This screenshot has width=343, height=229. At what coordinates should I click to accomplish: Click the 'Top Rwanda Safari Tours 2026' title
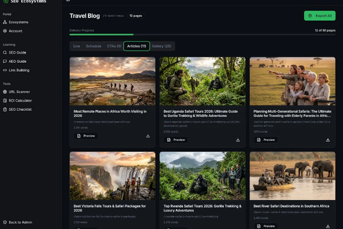[202, 208]
